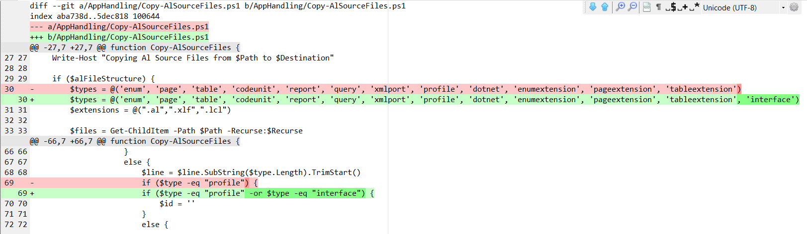Click the file page icon in toolbar
807x234 pixels.
646,7
